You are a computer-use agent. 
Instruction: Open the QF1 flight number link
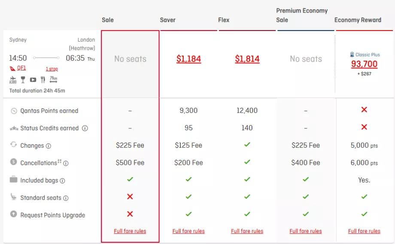[21, 68]
